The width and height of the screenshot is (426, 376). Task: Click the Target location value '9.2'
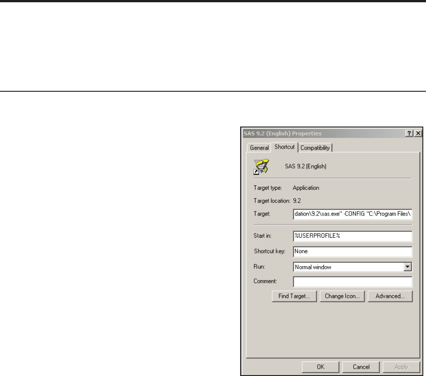click(297, 201)
